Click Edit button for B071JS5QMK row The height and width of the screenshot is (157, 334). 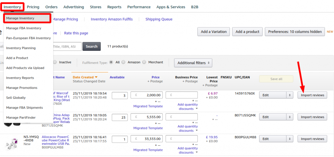[273, 117]
